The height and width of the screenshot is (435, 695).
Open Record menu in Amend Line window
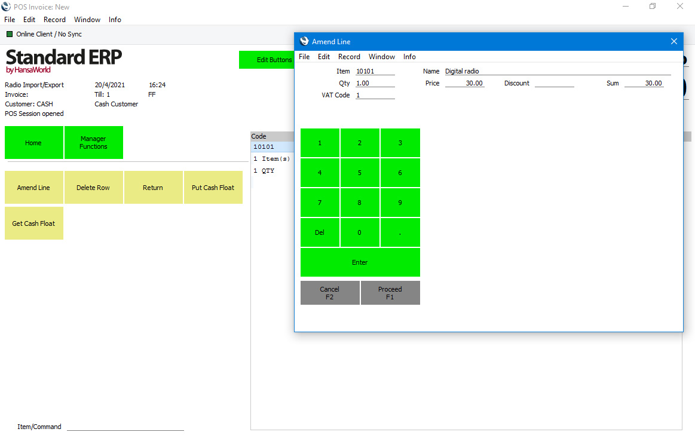click(349, 57)
